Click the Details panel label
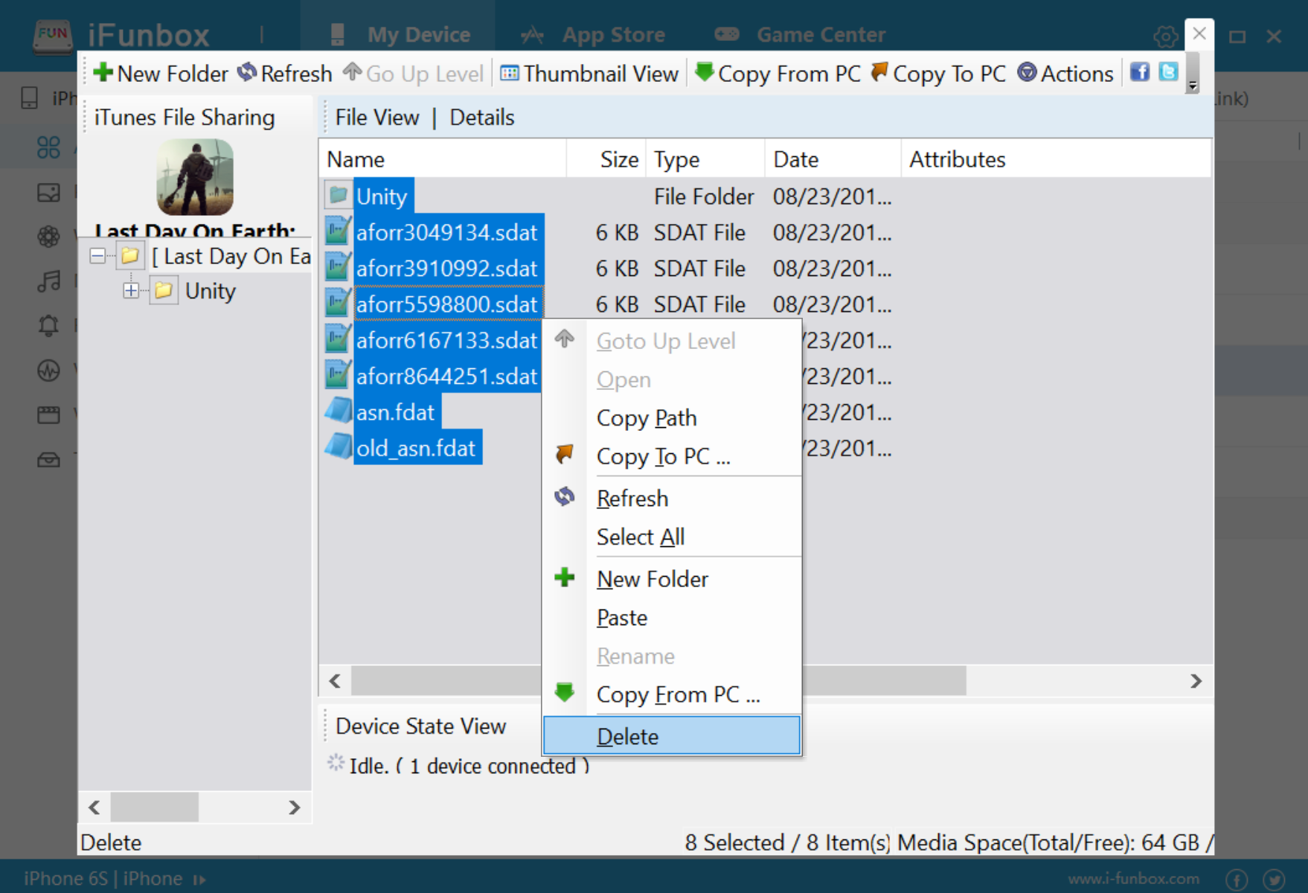 coord(482,118)
